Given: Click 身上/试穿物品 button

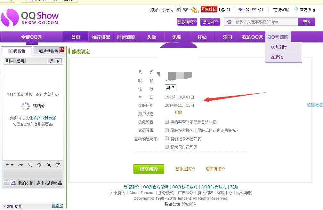Looking at the screenshot, I should pyautogui.click(x=49, y=183).
